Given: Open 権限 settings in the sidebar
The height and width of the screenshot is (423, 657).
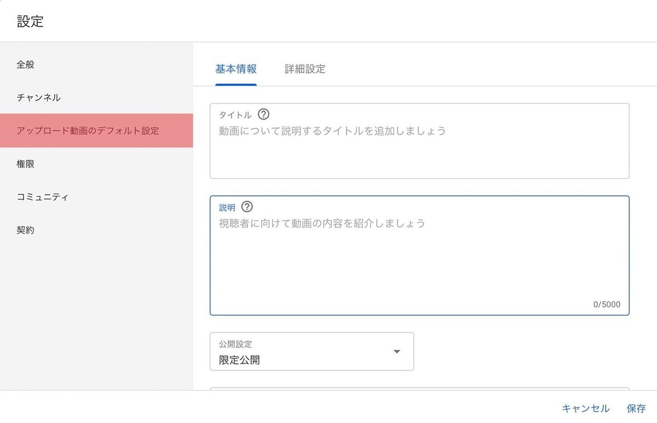Looking at the screenshot, I should [25, 164].
